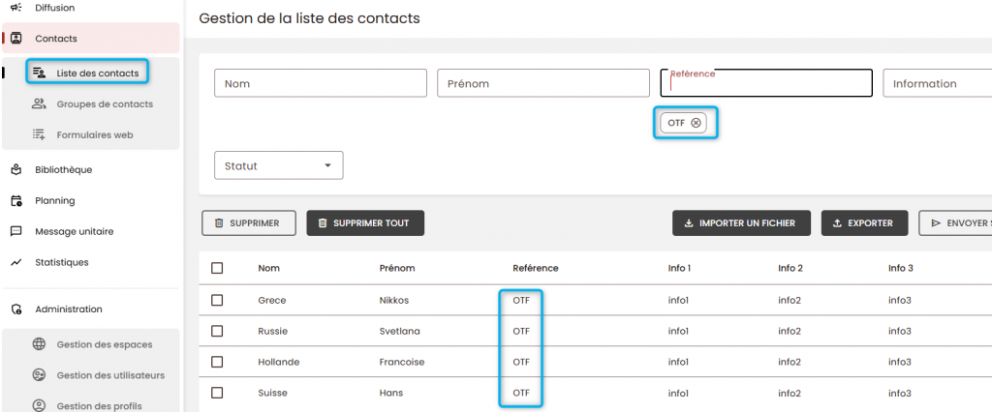
Task: Tick the select-all header checkbox
Action: point(217,268)
